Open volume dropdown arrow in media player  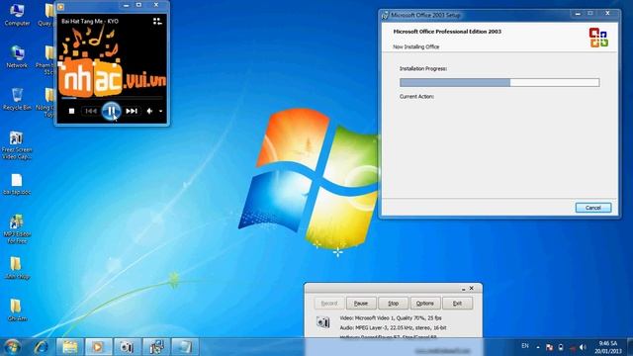tap(160, 111)
